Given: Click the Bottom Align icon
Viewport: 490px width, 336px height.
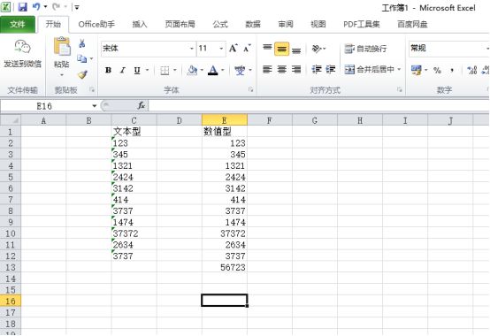Looking at the screenshot, I should tap(296, 50).
